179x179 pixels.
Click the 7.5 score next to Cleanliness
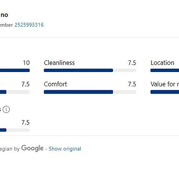[132, 63]
